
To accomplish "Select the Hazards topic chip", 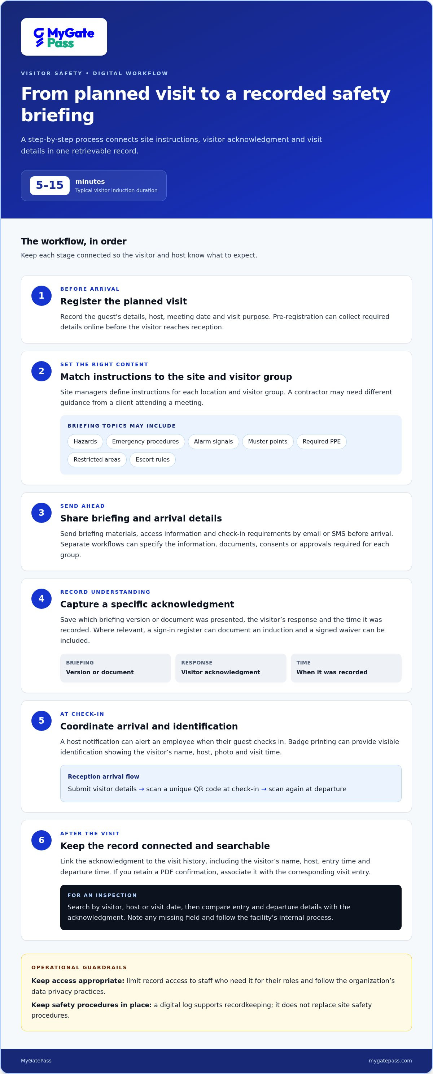I will click(x=85, y=442).
